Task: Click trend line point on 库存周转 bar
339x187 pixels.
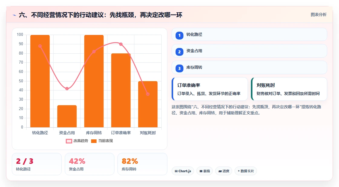Action: coord(94,52)
